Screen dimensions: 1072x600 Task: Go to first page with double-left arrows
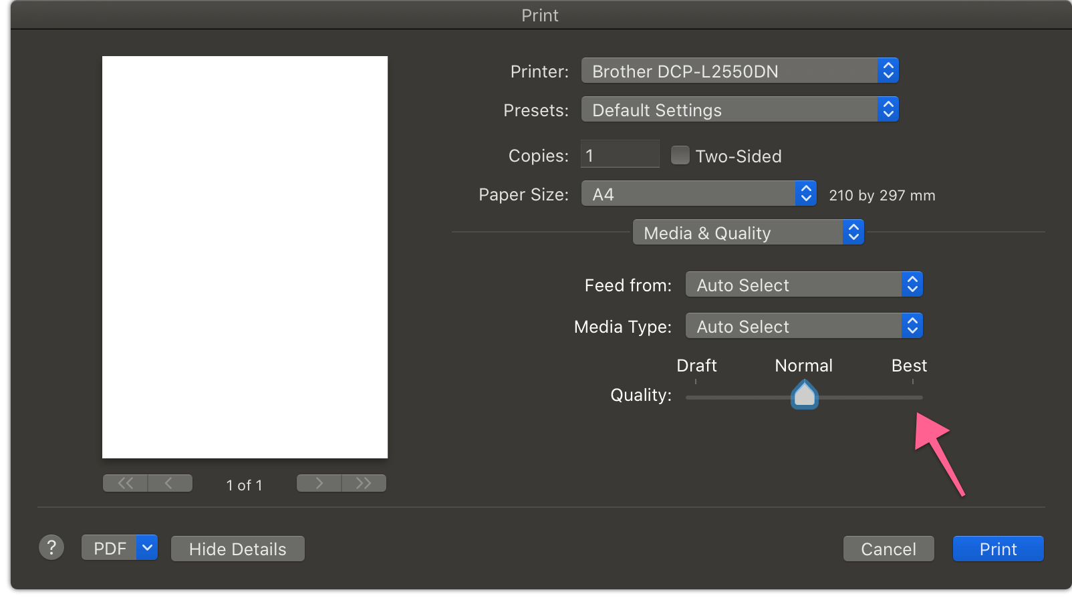[125, 483]
